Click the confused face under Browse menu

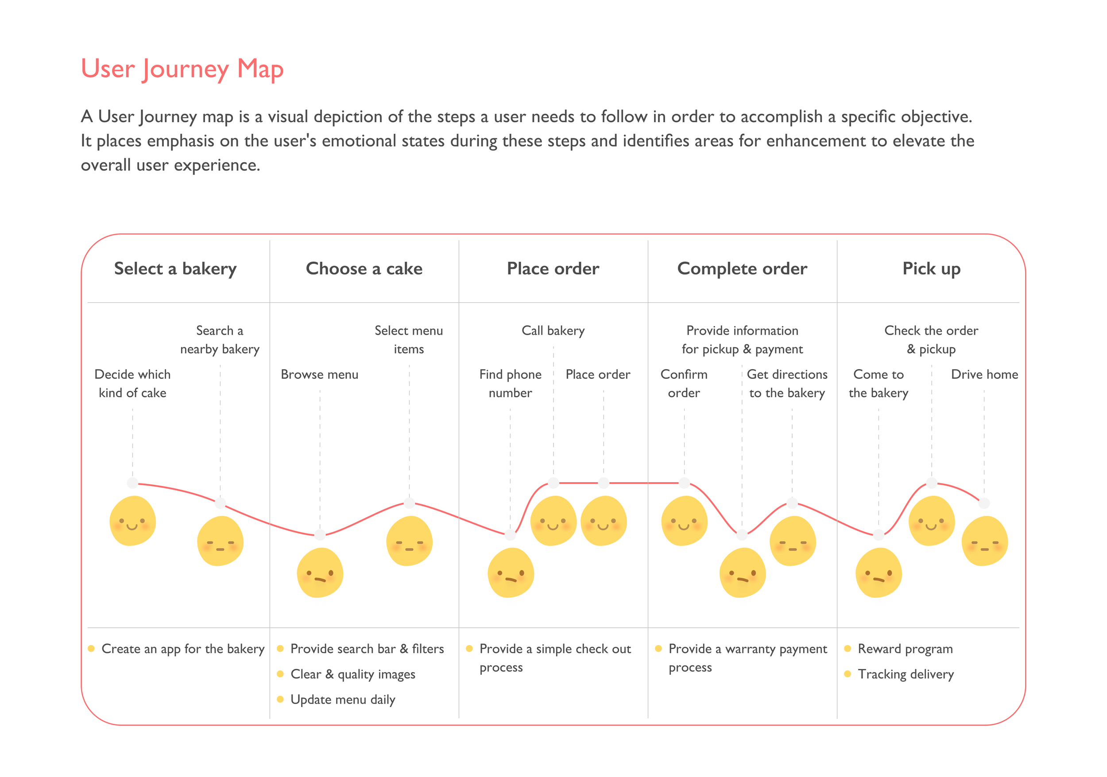320,572
